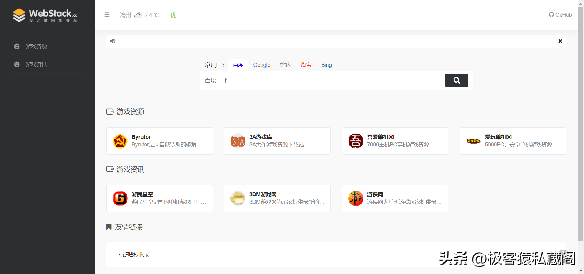The image size is (584, 274).
Task: Click the search magnifier button
Action: click(457, 80)
